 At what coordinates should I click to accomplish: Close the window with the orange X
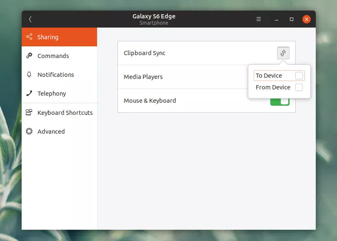point(307,19)
